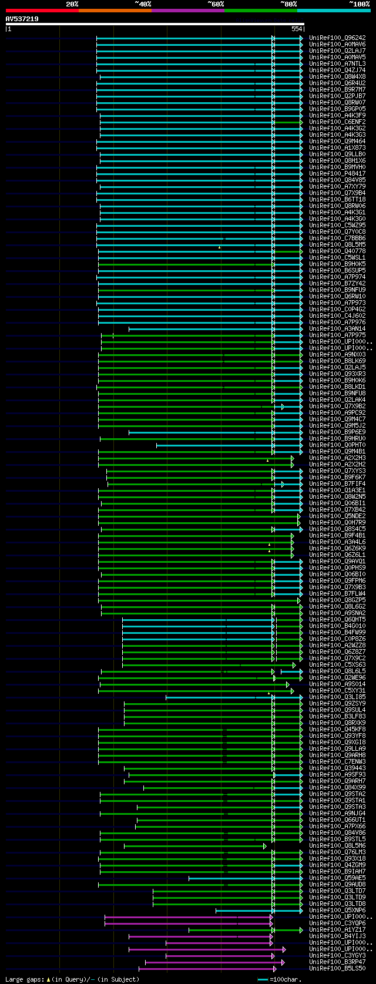Select the UniRef100_C5XS63 label
The width and height of the screenshot is (376, 984).
click(337, 665)
